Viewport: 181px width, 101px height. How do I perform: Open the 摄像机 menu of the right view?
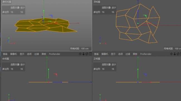click(x=14, y=54)
